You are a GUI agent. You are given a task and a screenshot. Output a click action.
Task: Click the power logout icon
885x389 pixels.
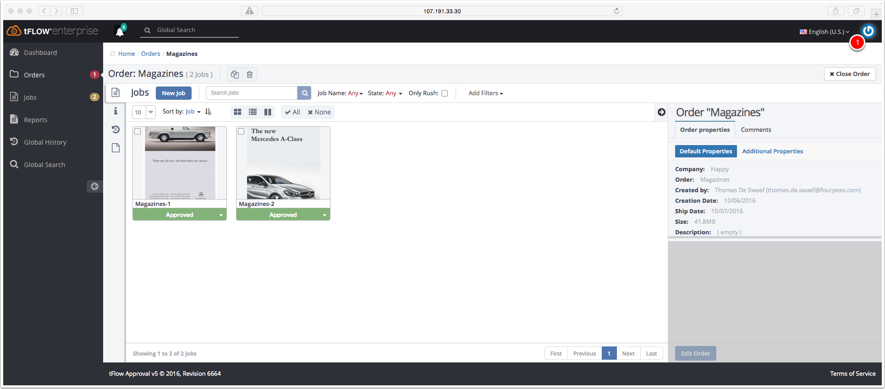coord(868,31)
